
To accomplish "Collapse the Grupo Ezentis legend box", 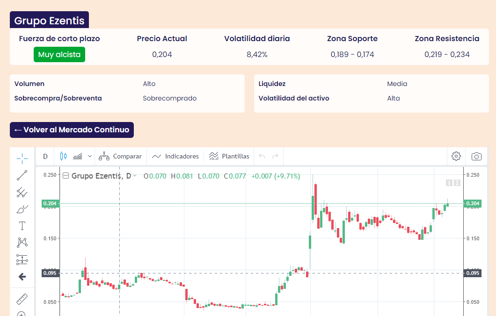I will [x=66, y=176].
